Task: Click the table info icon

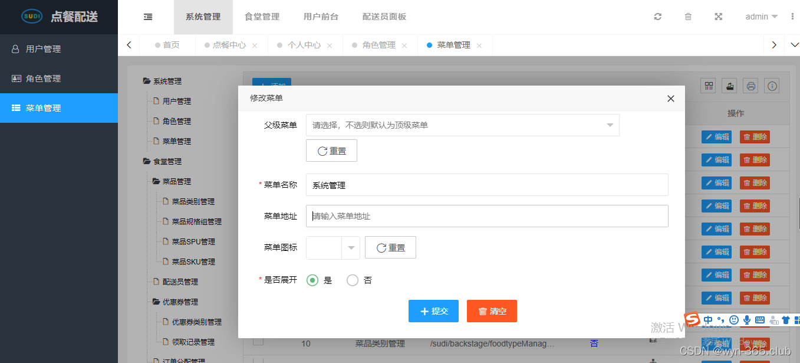Action: [x=772, y=86]
